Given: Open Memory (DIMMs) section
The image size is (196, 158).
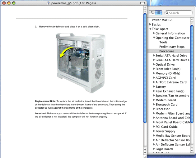Looking at the screenshot, I should (168, 73).
